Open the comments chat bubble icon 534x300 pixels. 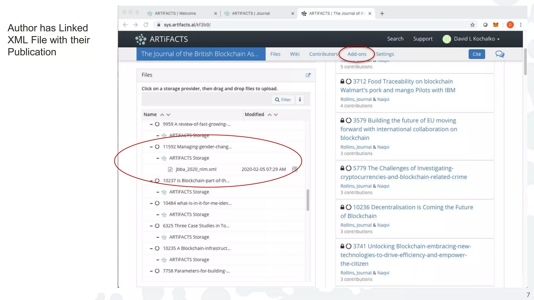tap(500, 54)
